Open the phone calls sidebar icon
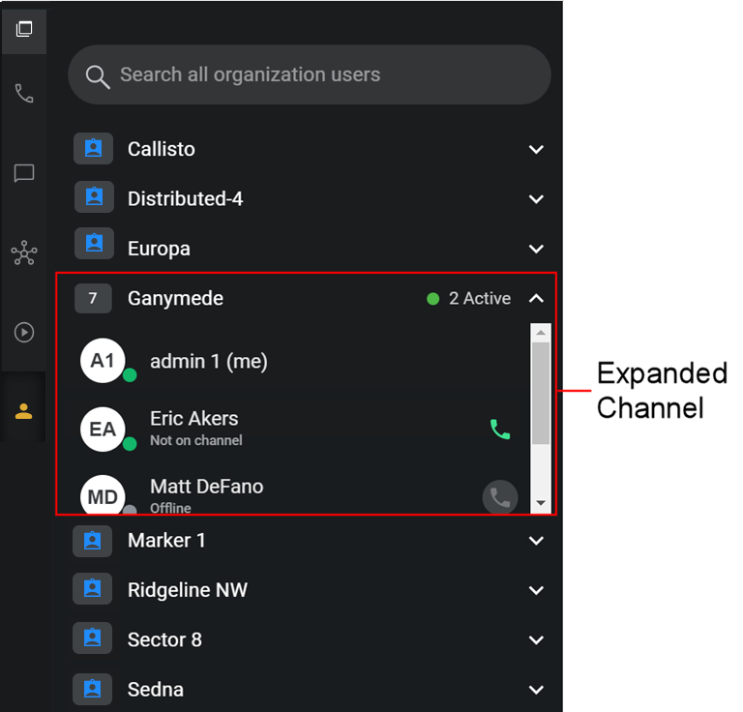The image size is (743, 712). point(24,93)
